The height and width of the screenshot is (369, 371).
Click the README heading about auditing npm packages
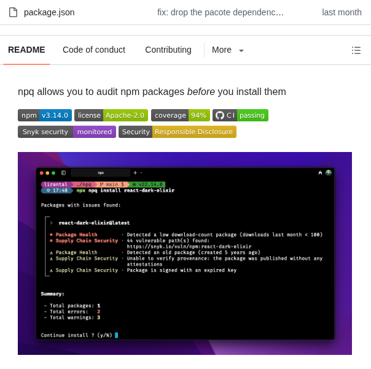coord(152,91)
